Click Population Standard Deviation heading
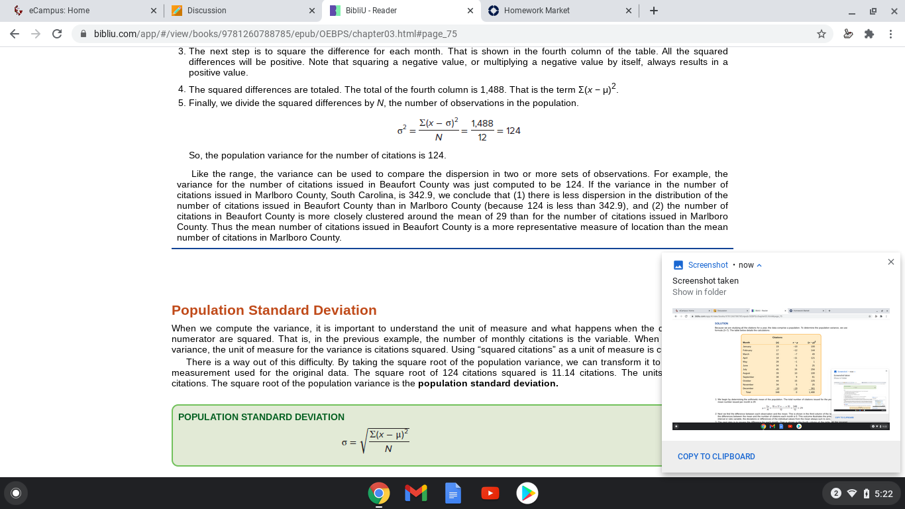Screen dimensions: 905x509 point(274,310)
